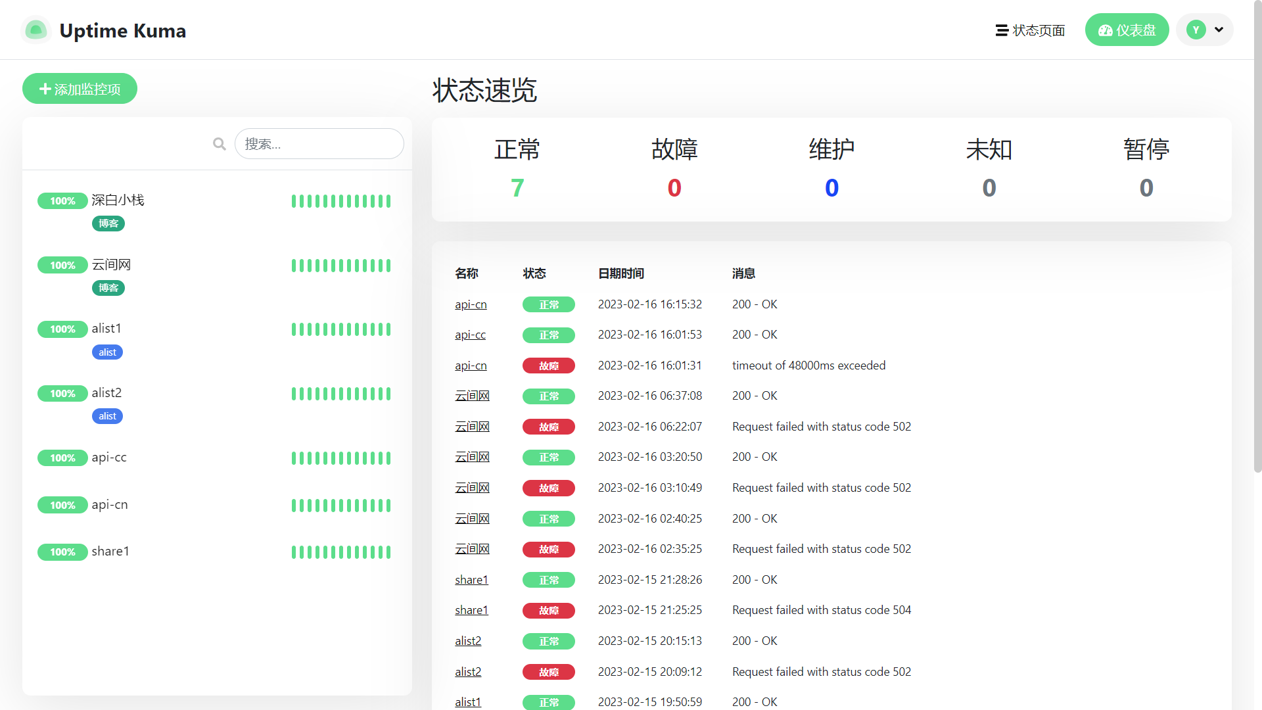Open the alist2 monitor link
This screenshot has height=710, width=1262.
pos(468,640)
